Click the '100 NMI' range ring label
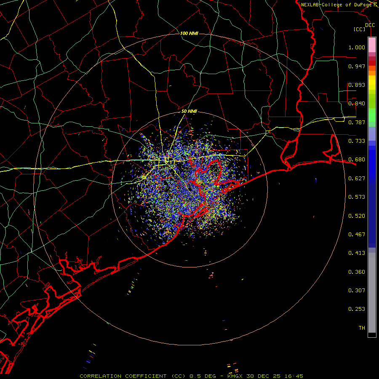 [x=189, y=33]
